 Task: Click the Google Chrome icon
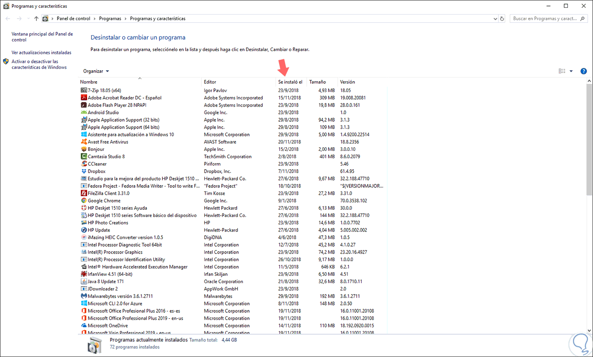[x=84, y=201]
